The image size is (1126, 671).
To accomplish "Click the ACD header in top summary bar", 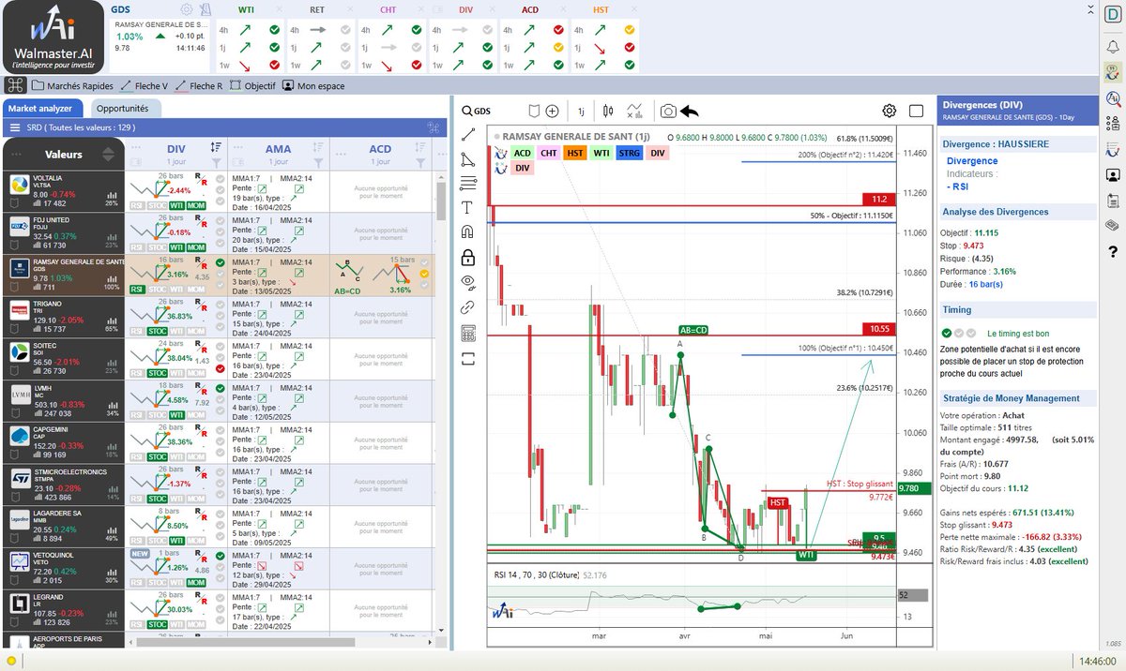I will (x=530, y=9).
